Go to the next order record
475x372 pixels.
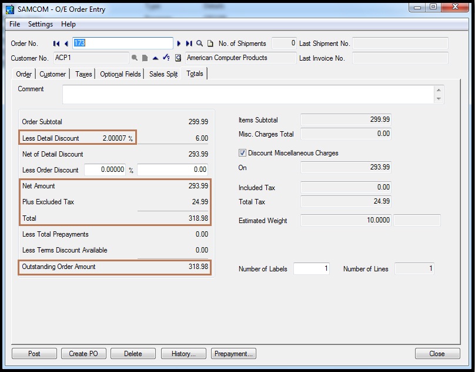179,44
